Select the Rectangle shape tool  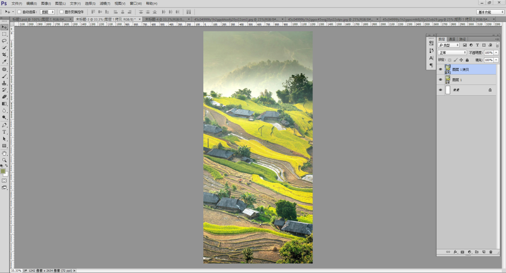coord(4,146)
